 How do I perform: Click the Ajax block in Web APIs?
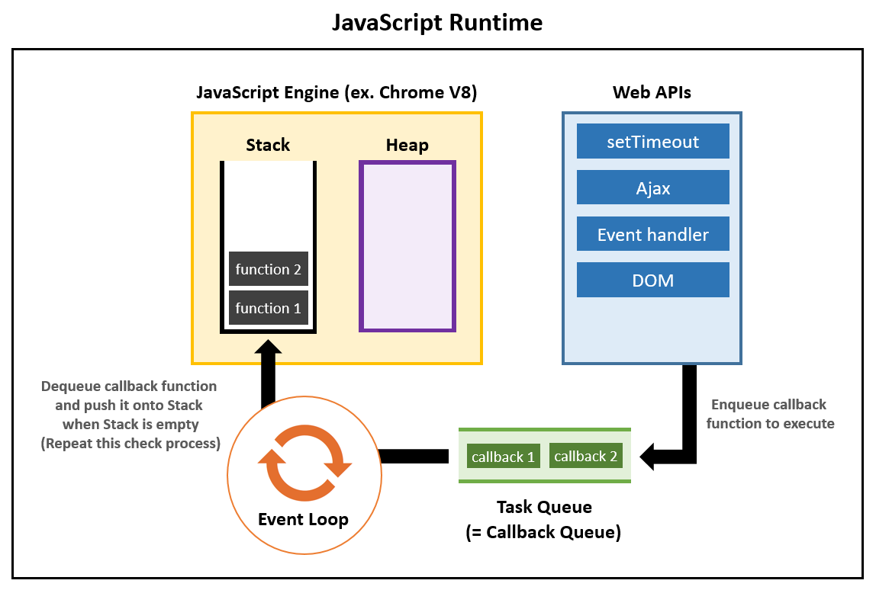pyautogui.click(x=652, y=187)
